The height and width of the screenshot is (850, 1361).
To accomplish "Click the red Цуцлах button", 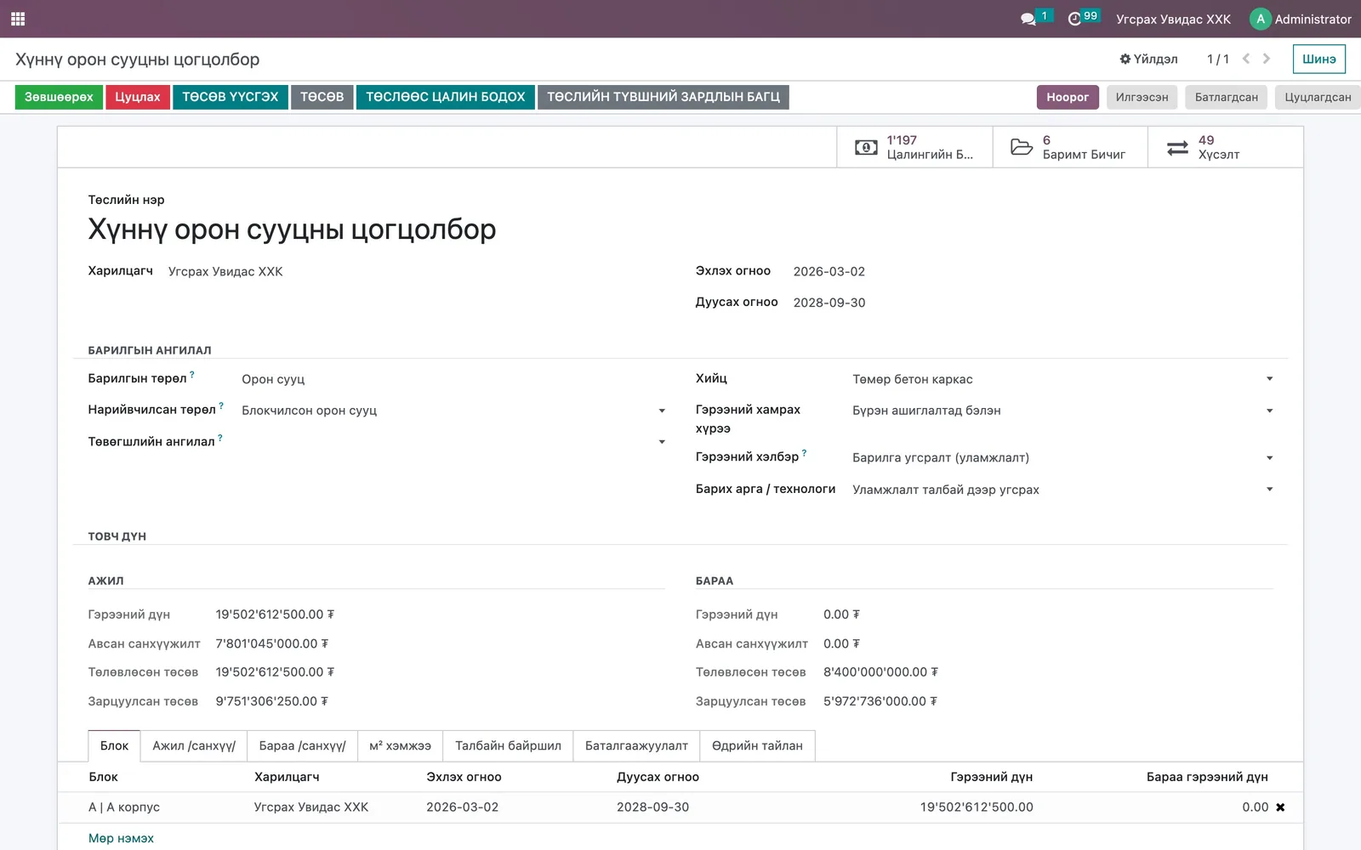I will [x=138, y=97].
